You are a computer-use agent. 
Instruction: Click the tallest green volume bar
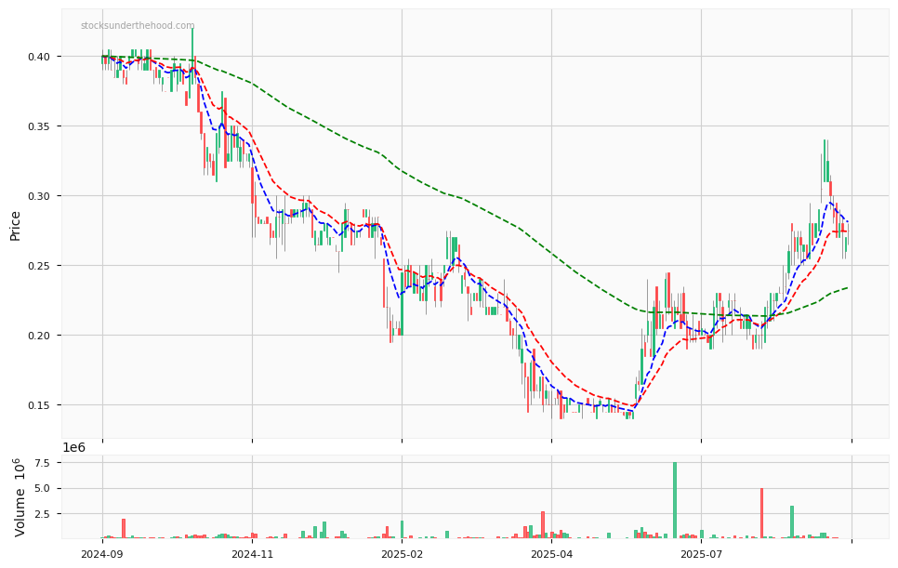point(675,500)
